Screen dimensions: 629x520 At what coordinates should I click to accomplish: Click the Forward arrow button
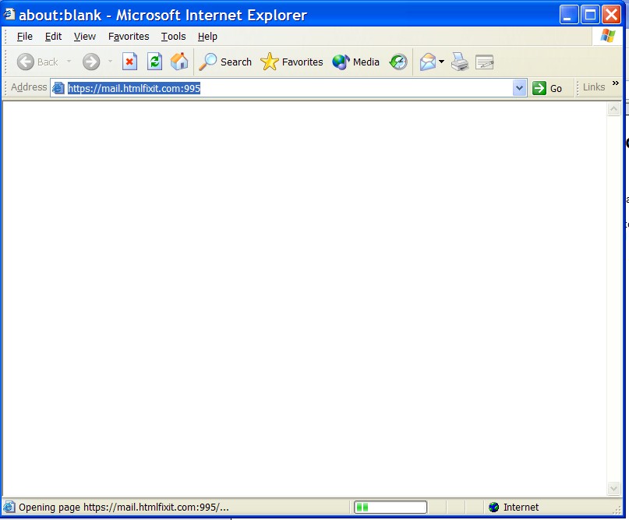click(91, 62)
